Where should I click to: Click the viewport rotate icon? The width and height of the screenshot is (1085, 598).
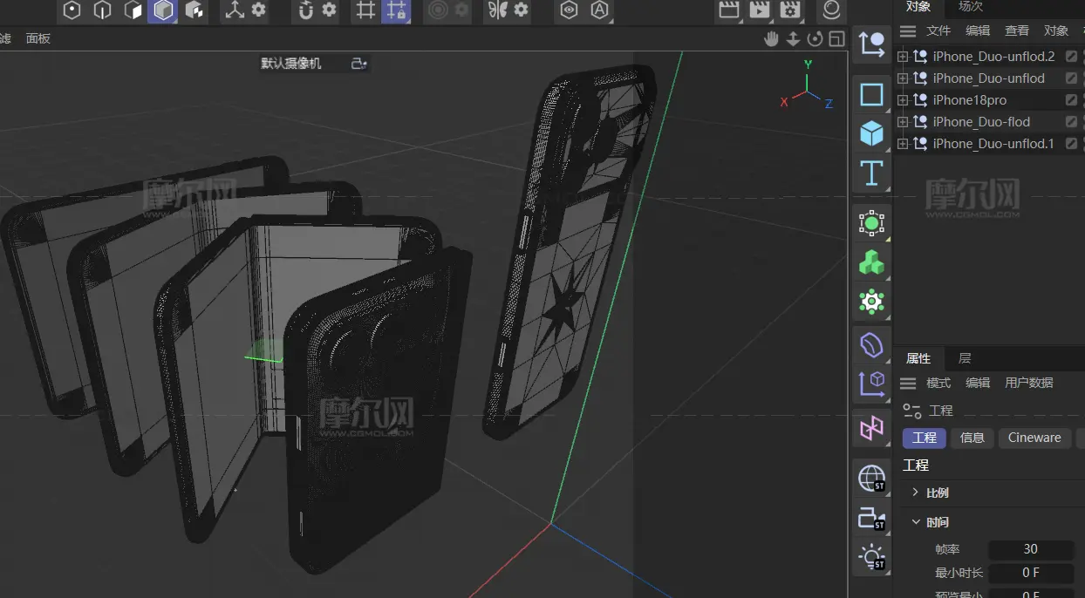pyautogui.click(x=815, y=38)
